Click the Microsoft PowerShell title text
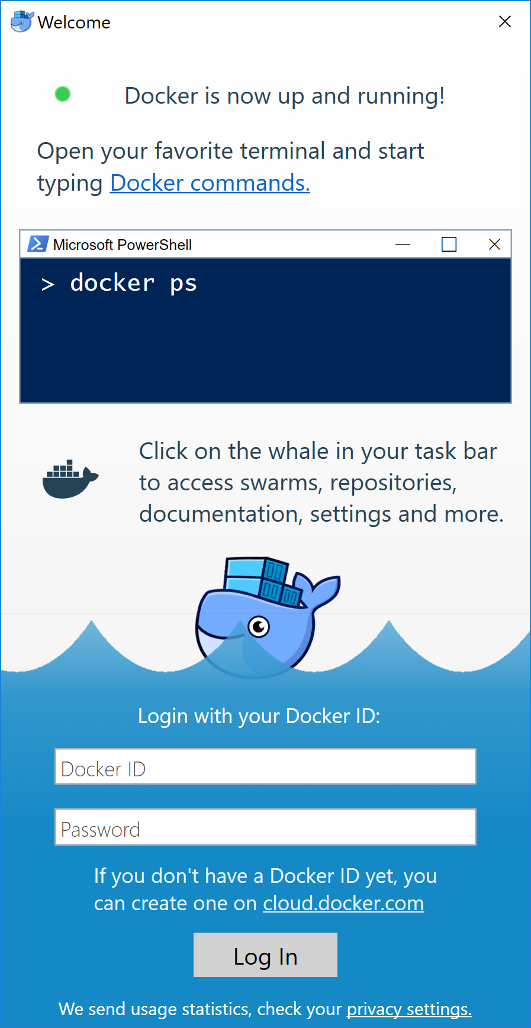The height and width of the screenshot is (1028, 531). (x=123, y=245)
